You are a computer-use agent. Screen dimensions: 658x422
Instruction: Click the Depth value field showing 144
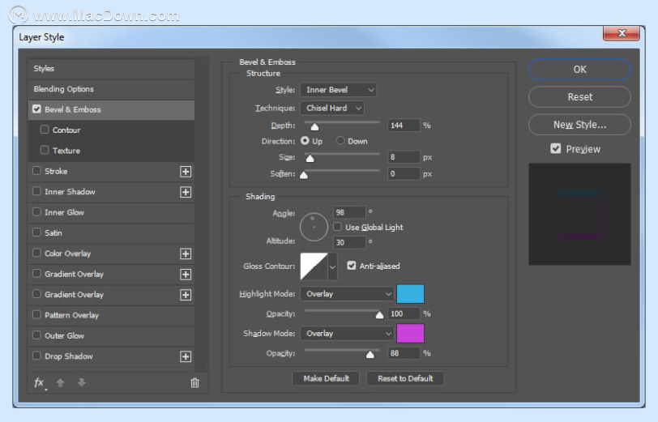[404, 126]
